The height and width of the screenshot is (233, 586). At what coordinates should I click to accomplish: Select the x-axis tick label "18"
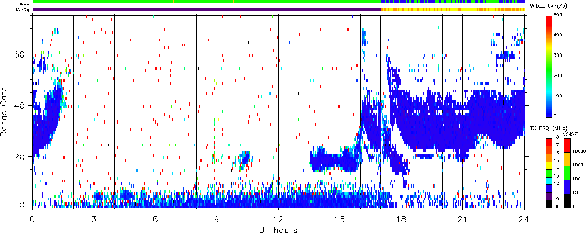click(x=401, y=219)
